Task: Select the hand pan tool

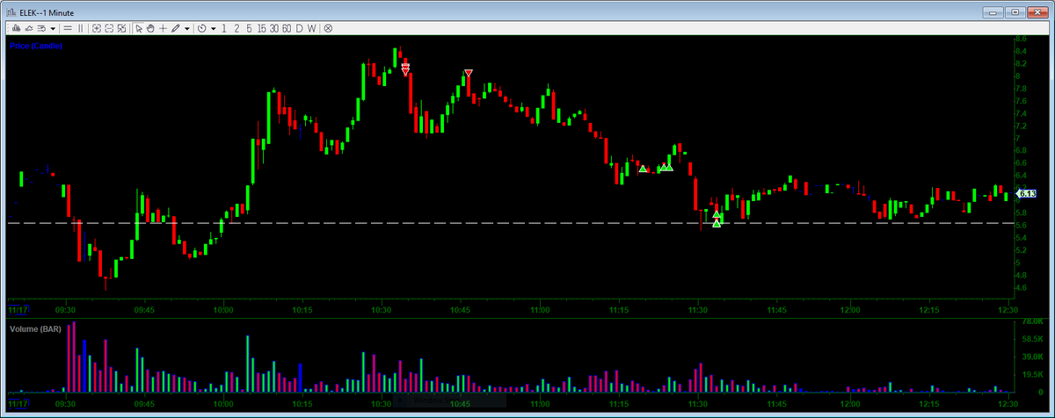Action: [x=150, y=28]
